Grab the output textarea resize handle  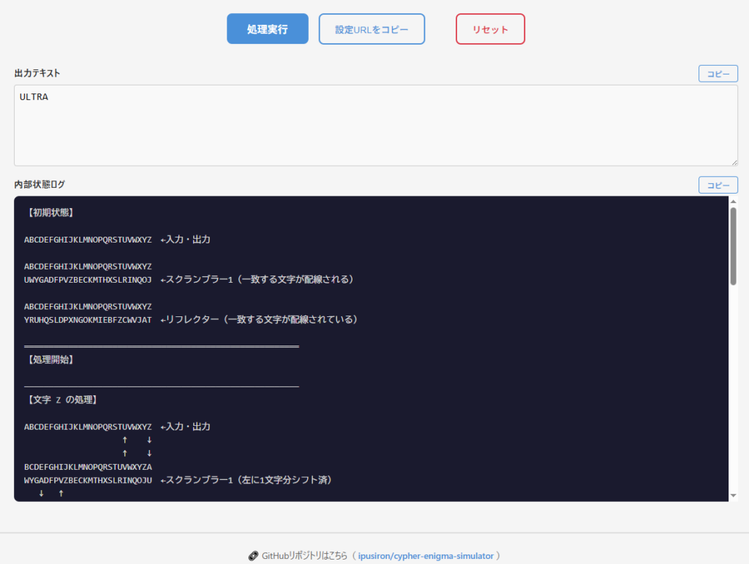click(734, 161)
